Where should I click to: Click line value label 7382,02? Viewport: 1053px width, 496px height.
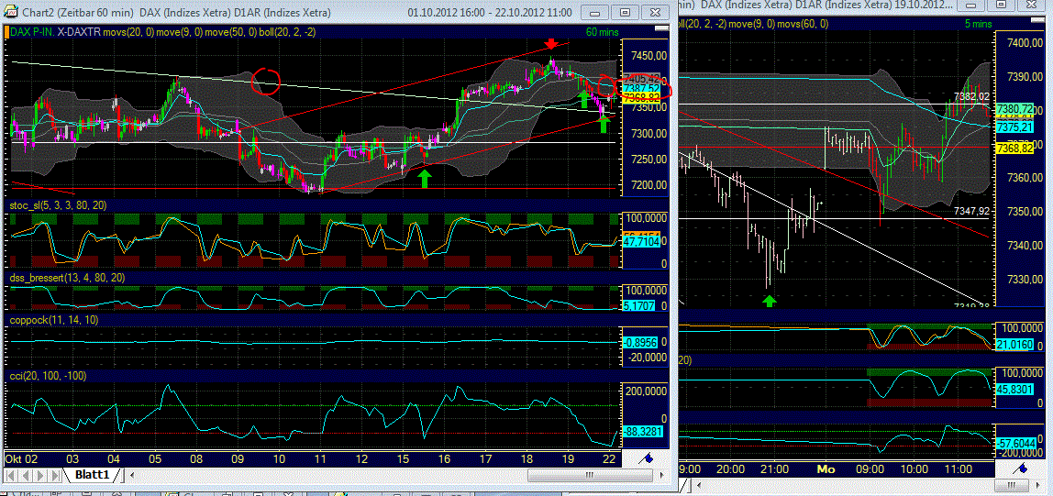point(971,96)
